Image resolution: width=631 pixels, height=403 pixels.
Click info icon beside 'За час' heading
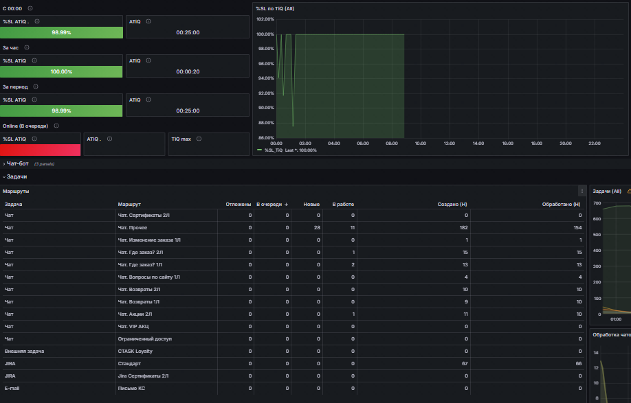pyautogui.click(x=27, y=47)
